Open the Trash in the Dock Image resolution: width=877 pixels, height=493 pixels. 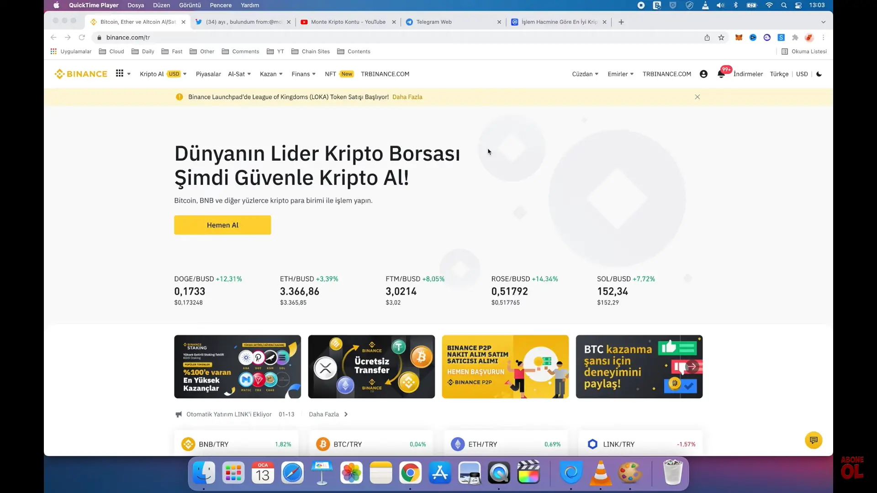click(x=673, y=472)
